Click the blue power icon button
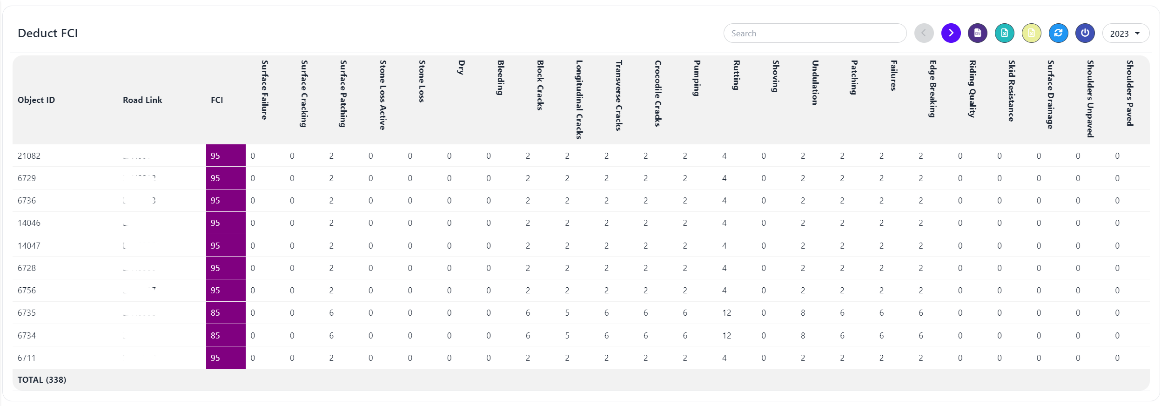Screen dimensions: 1161x406 point(1085,33)
